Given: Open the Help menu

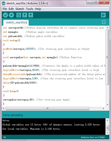Looking at the screenshot, I should tap(38, 9).
